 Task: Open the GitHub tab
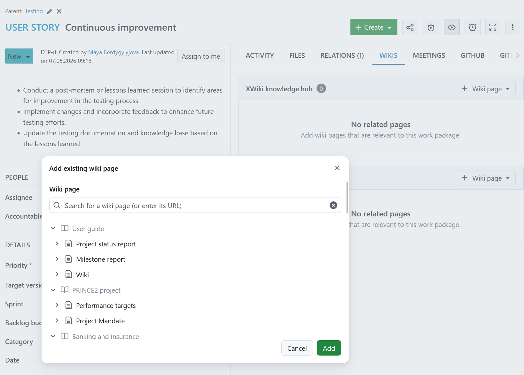point(472,56)
